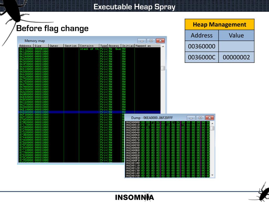Select memory map row 06D80000
This screenshot has height=202, width=269.
pyautogui.click(x=90, y=107)
